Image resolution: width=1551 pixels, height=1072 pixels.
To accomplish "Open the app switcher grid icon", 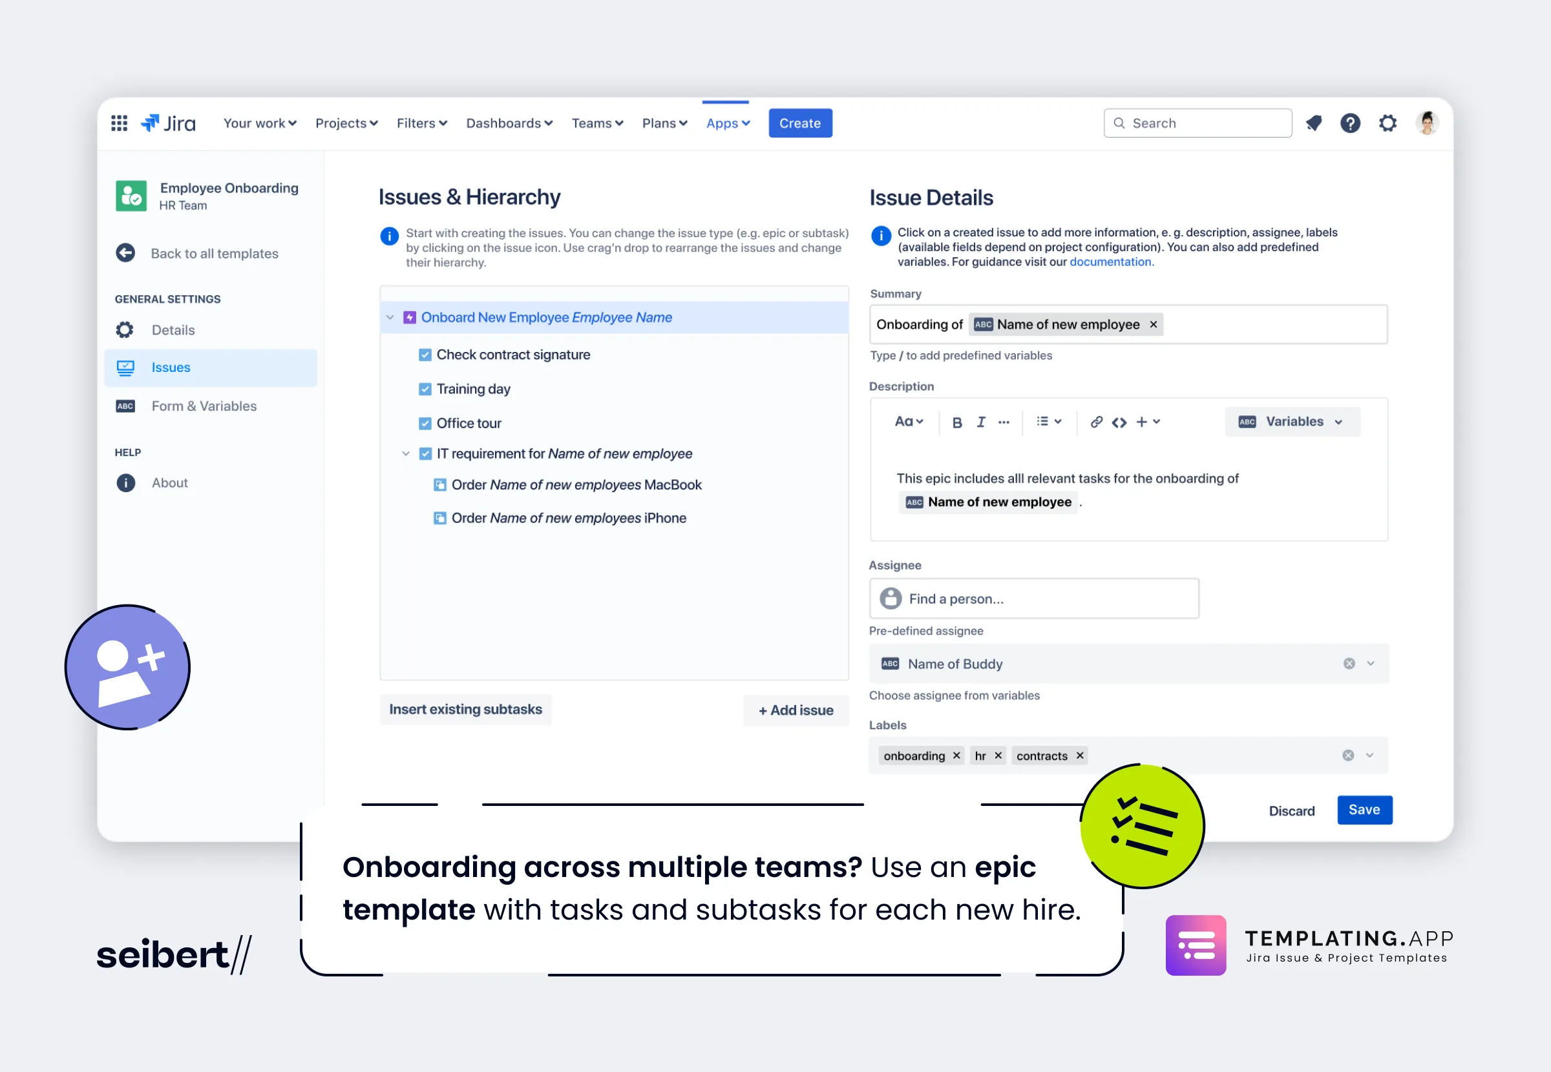I will (x=119, y=123).
